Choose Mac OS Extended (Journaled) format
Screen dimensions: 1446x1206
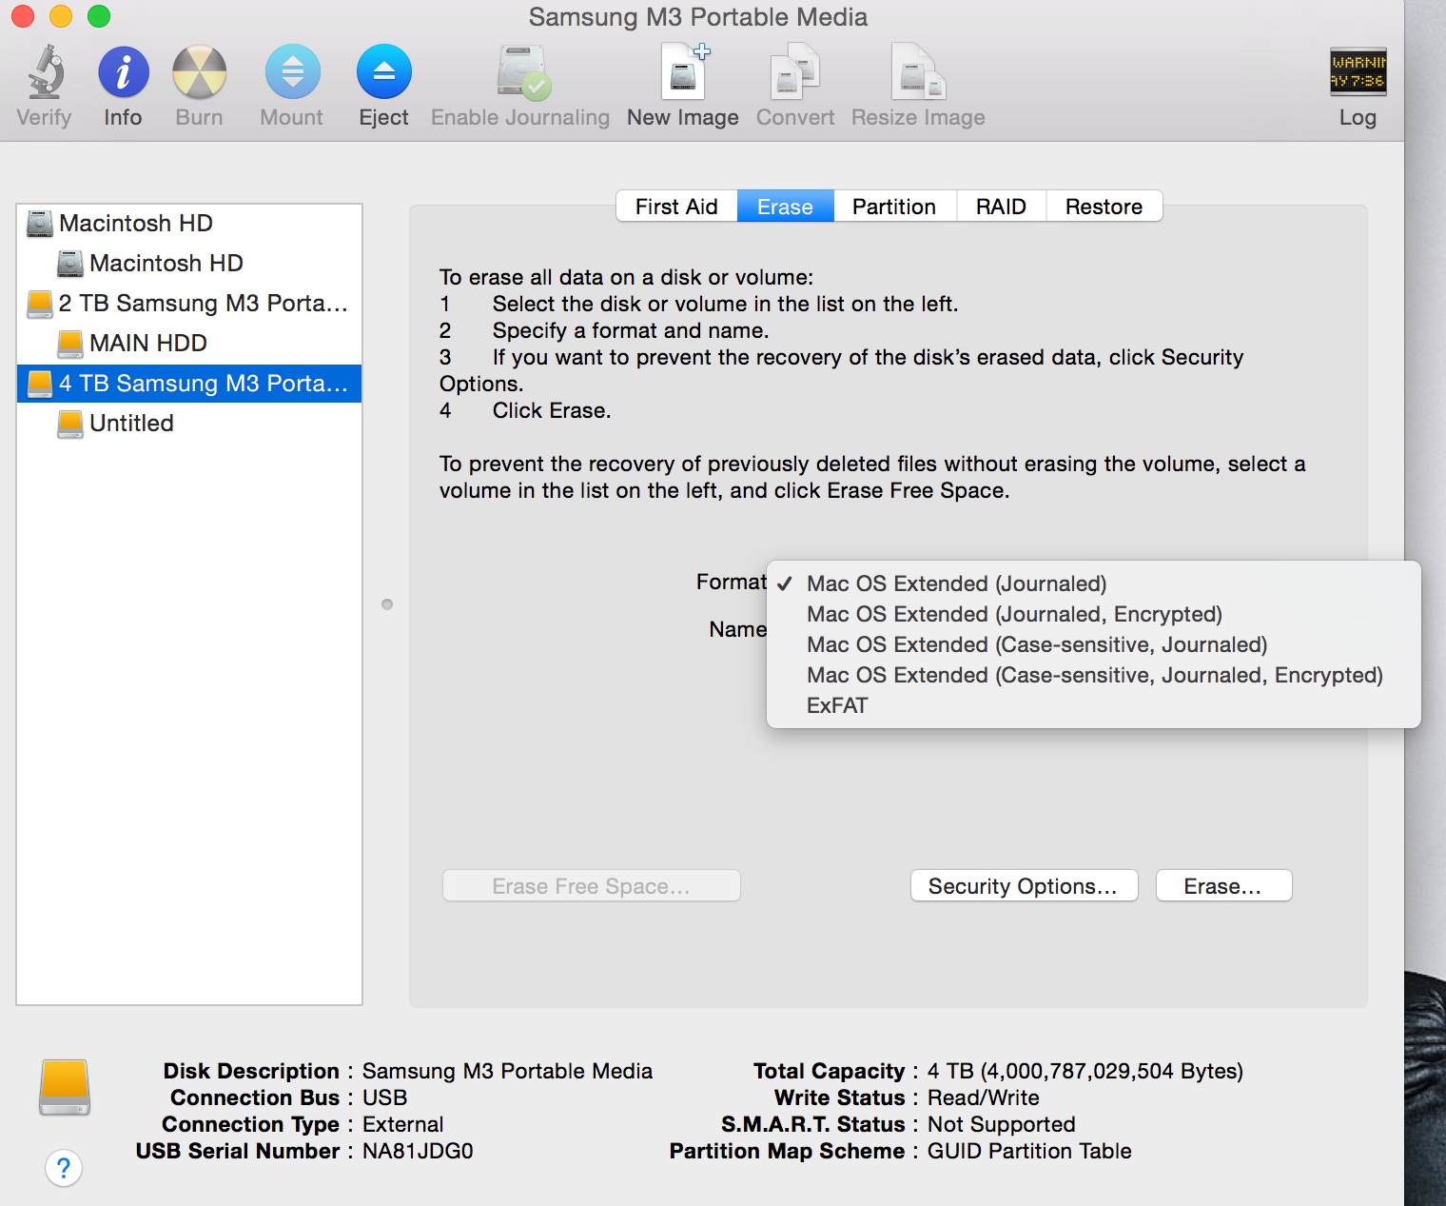point(1093,583)
